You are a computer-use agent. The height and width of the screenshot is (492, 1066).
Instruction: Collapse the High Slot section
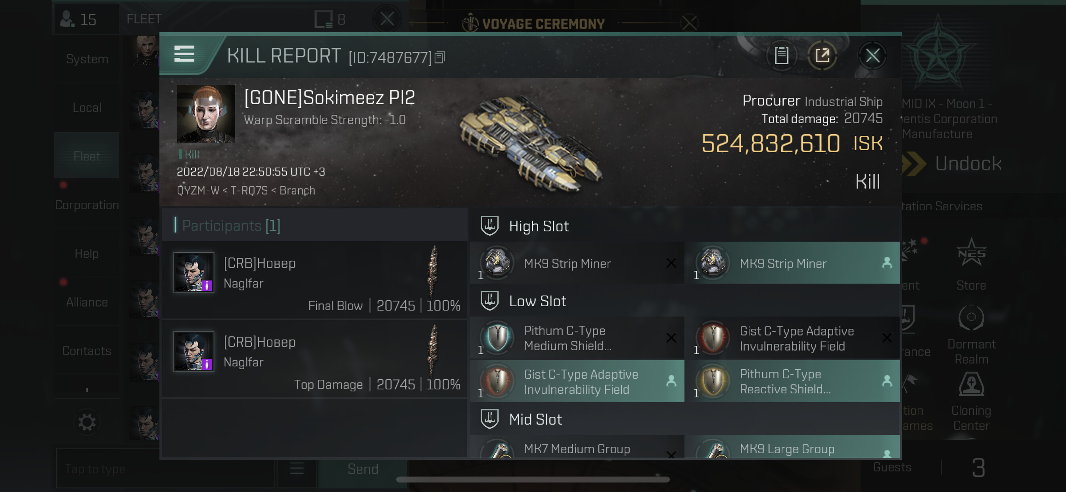click(539, 226)
